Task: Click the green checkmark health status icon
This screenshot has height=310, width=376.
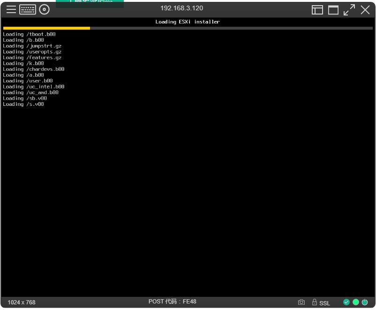Action: (x=346, y=302)
